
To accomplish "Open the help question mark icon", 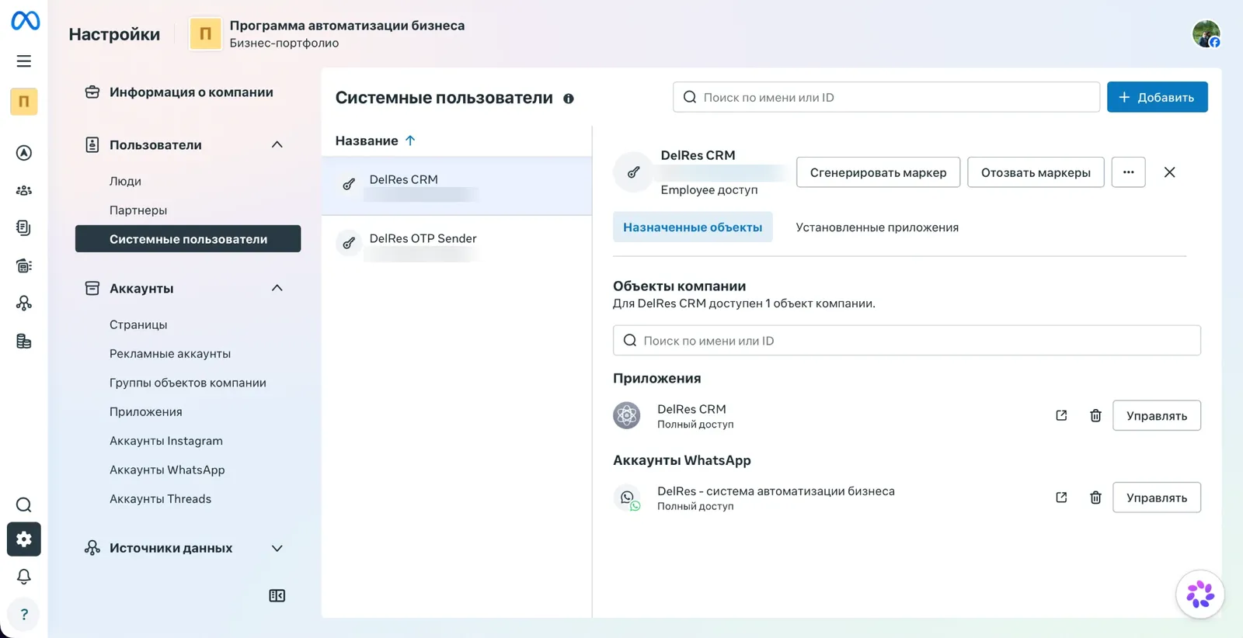I will pyautogui.click(x=24, y=615).
